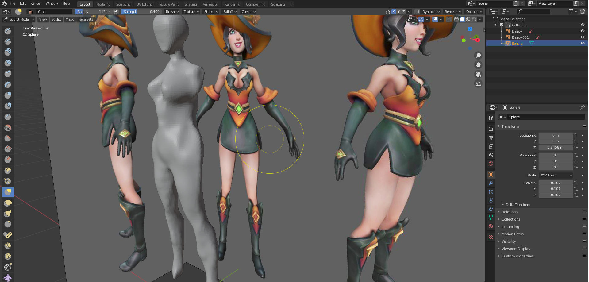Toggle X-ray display in viewport header
Image resolution: width=589 pixels, height=282 pixels.
448,19
